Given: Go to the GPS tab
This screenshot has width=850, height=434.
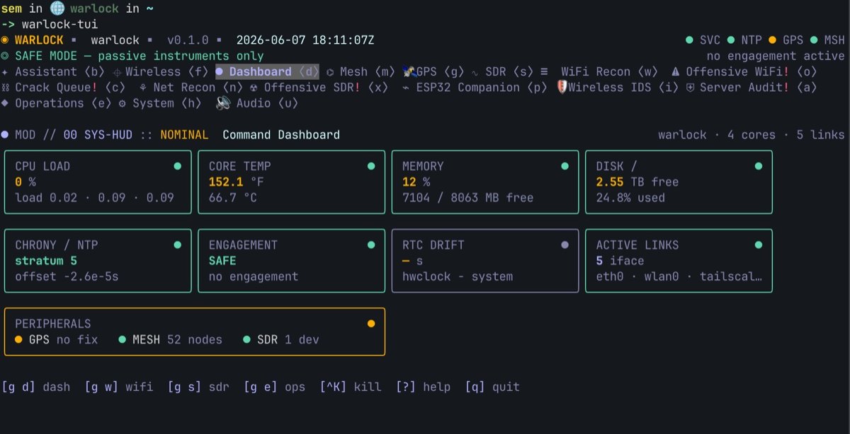Looking at the screenshot, I should (433, 71).
